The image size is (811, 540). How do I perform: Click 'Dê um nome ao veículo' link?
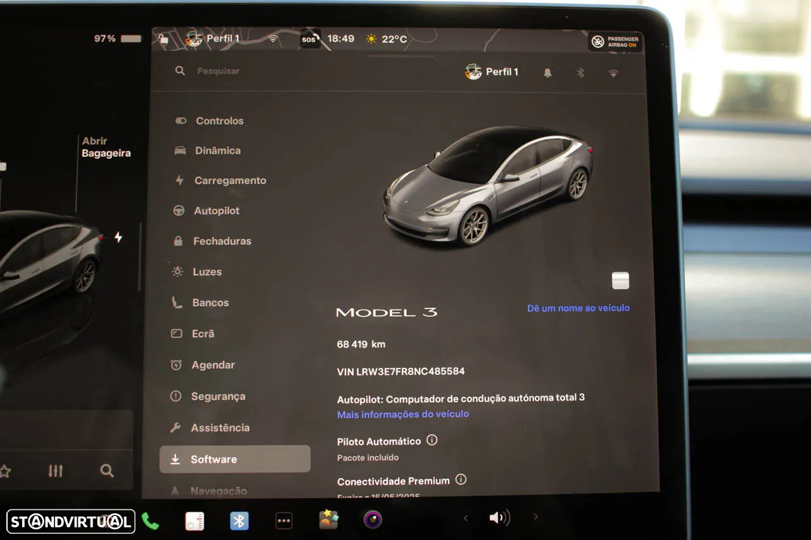point(578,308)
